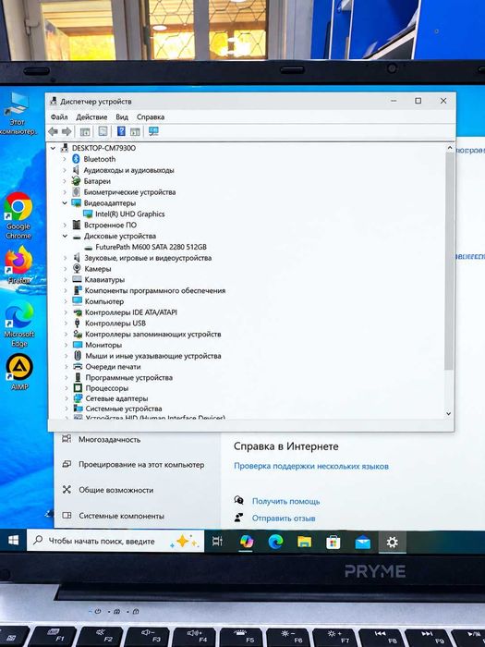This screenshot has height=647, width=485.
Task: Open the Действие menu
Action: (91, 117)
